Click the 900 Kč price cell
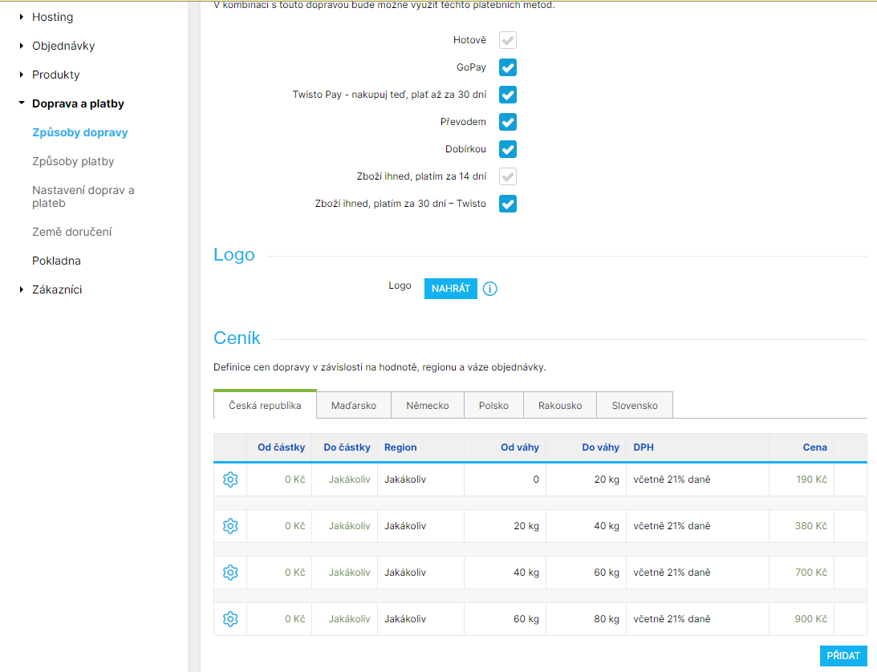 [802, 619]
